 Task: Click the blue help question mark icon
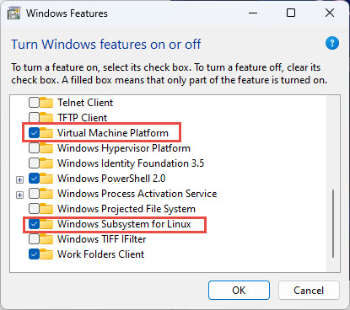coord(332,43)
